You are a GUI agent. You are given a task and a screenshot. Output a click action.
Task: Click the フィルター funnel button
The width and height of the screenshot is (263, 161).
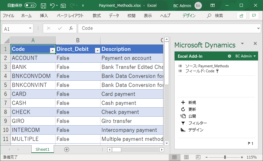coord(194,123)
